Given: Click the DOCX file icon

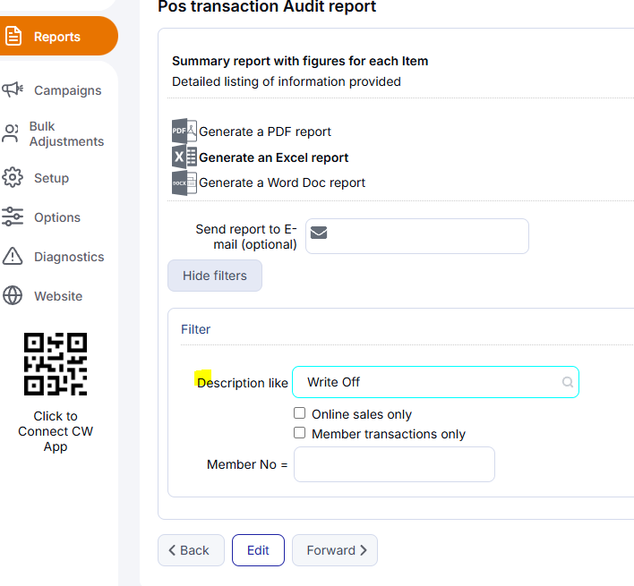Looking at the screenshot, I should click(184, 183).
